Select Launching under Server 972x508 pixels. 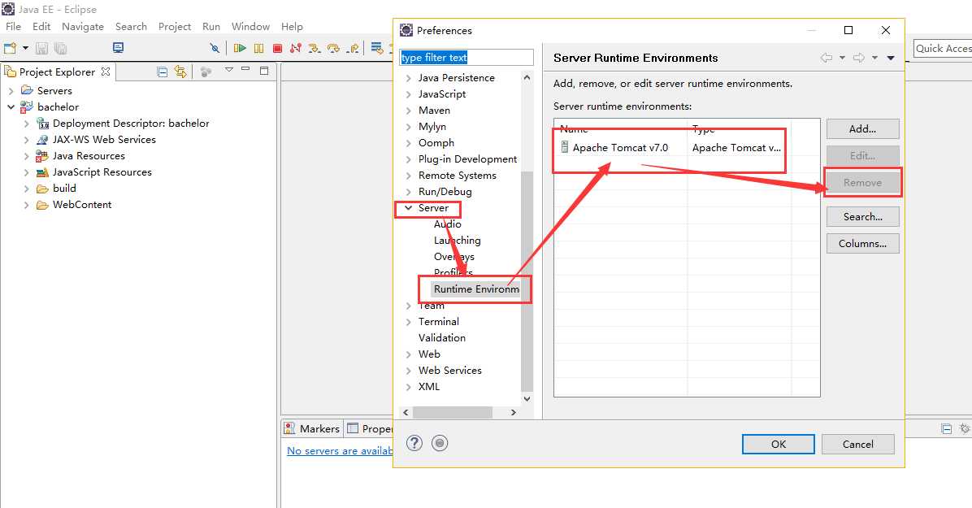pos(458,240)
